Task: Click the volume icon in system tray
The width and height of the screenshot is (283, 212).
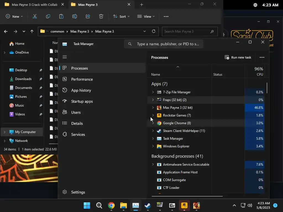Action: tap(250, 205)
